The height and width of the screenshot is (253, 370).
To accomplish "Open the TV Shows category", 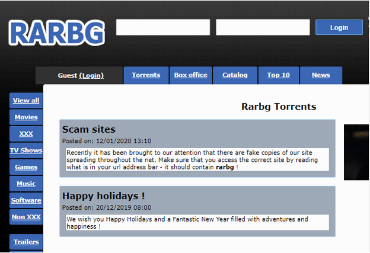I will tap(26, 150).
